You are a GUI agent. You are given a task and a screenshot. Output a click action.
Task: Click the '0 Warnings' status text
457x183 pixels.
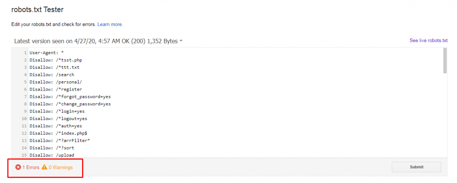click(61, 167)
